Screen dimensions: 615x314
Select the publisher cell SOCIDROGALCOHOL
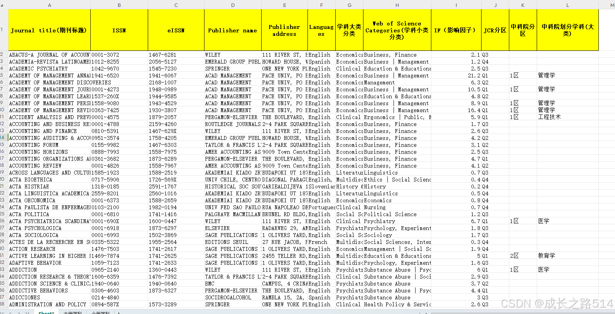pyautogui.click(x=233, y=297)
